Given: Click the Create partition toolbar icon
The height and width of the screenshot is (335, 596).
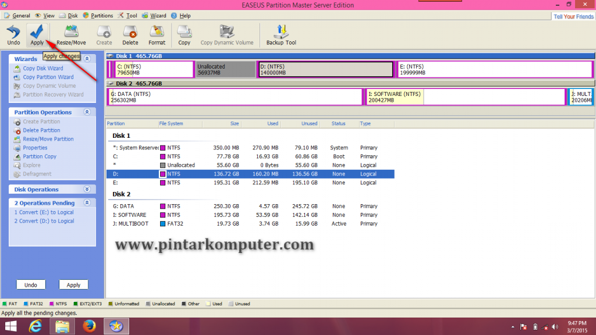Looking at the screenshot, I should tap(104, 35).
